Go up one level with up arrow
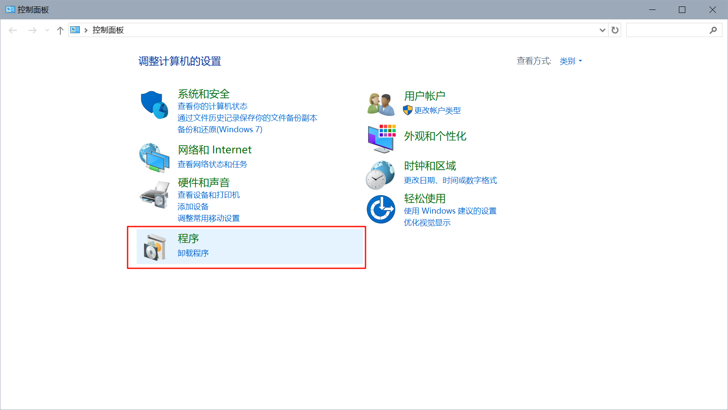Image resolution: width=728 pixels, height=410 pixels. tap(60, 30)
